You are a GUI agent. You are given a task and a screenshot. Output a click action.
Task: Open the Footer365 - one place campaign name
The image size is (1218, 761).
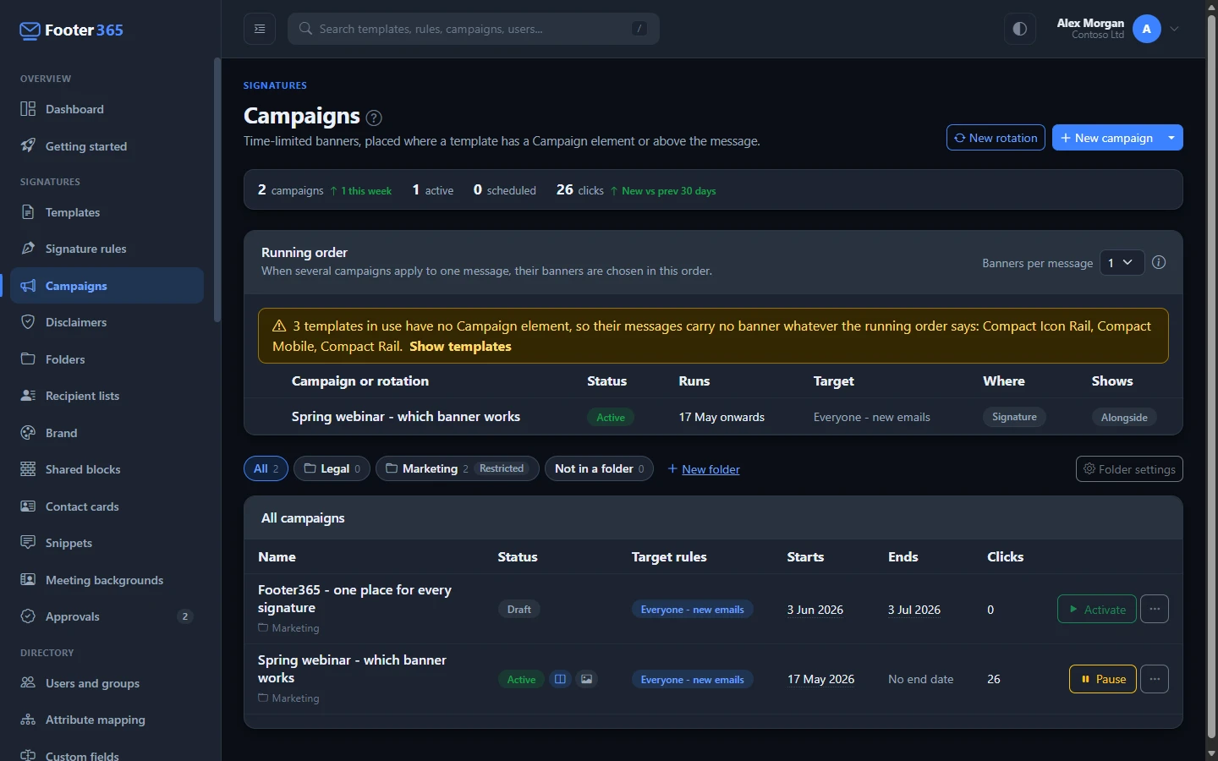354,599
